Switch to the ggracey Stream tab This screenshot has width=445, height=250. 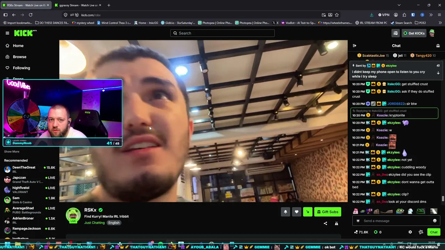click(78, 5)
